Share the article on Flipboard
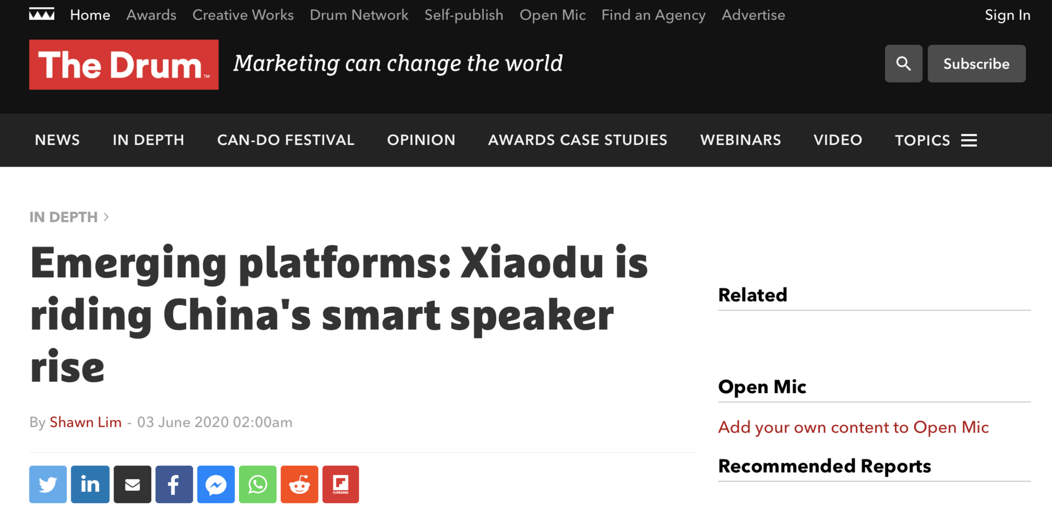This screenshot has width=1052, height=511. (x=341, y=484)
